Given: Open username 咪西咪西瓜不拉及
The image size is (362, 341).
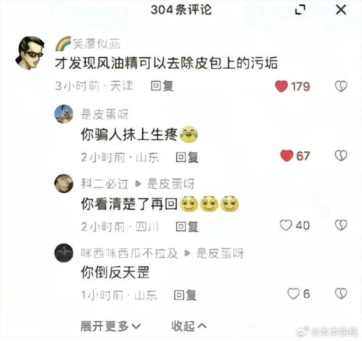Looking at the screenshot, I should pos(129,254).
